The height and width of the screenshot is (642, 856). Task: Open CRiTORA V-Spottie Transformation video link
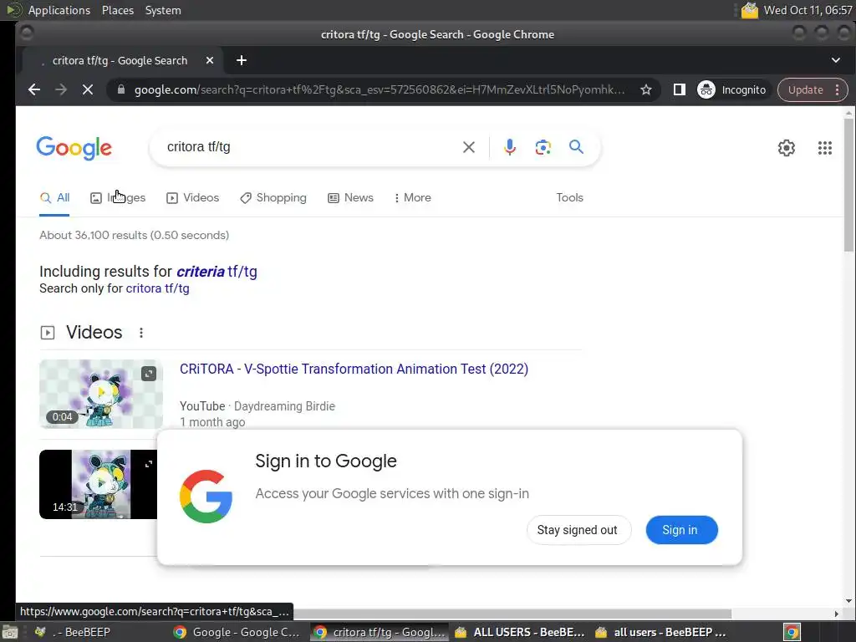tap(354, 369)
